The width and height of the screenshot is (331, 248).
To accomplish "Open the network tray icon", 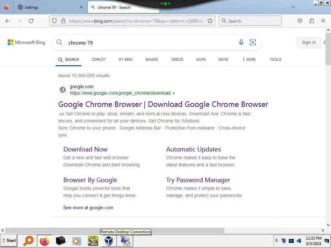I will 291,241.
